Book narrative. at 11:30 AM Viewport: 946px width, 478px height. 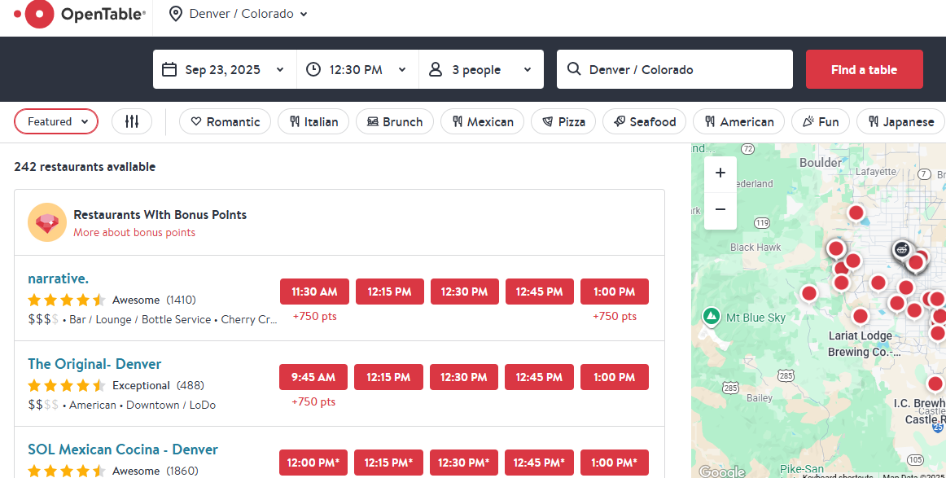(314, 292)
